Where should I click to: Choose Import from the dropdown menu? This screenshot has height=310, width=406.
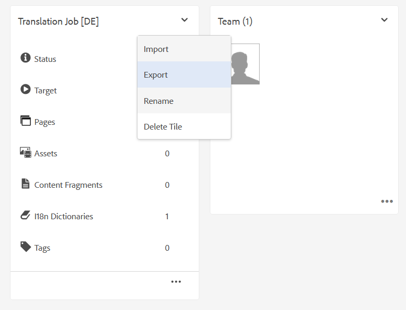click(x=156, y=49)
